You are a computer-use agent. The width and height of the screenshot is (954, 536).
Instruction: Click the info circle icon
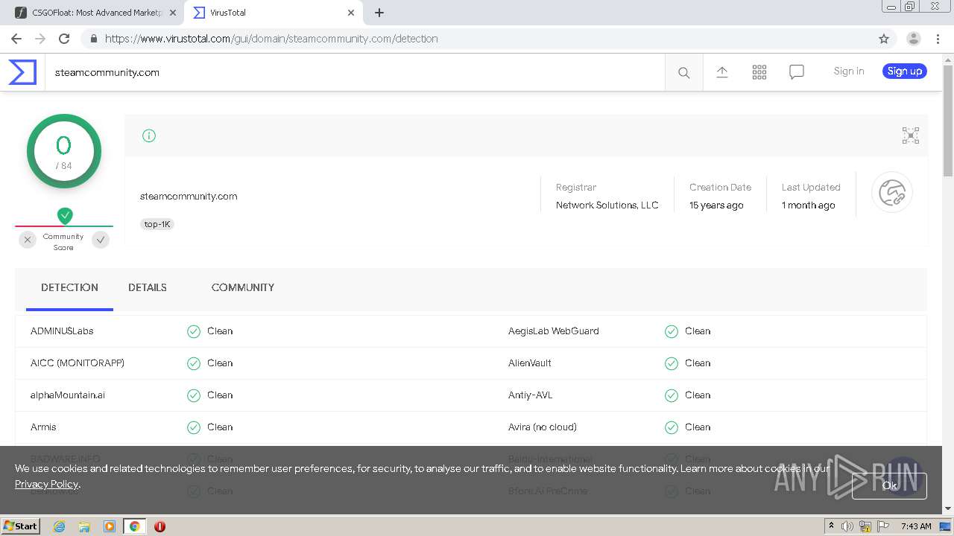tap(149, 135)
